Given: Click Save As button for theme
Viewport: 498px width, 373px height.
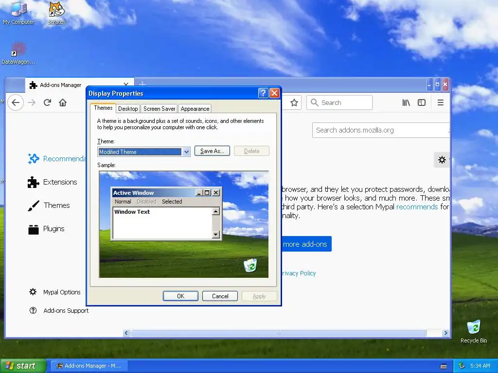Looking at the screenshot, I should click(212, 151).
